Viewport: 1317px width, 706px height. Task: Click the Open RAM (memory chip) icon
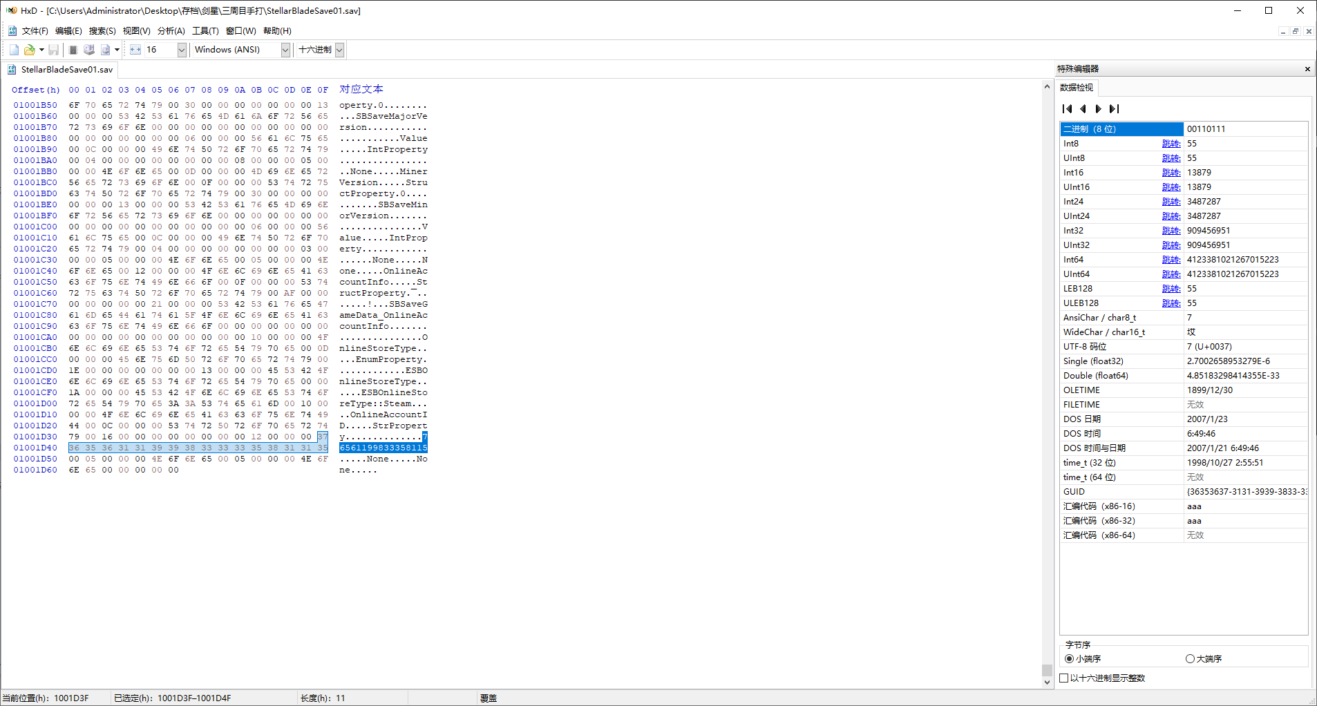pyautogui.click(x=73, y=50)
